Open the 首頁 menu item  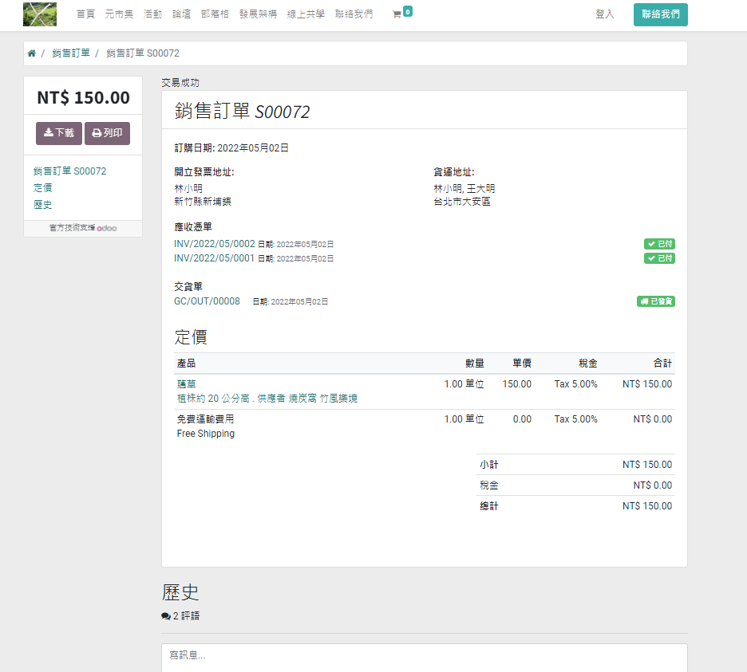coord(85,14)
